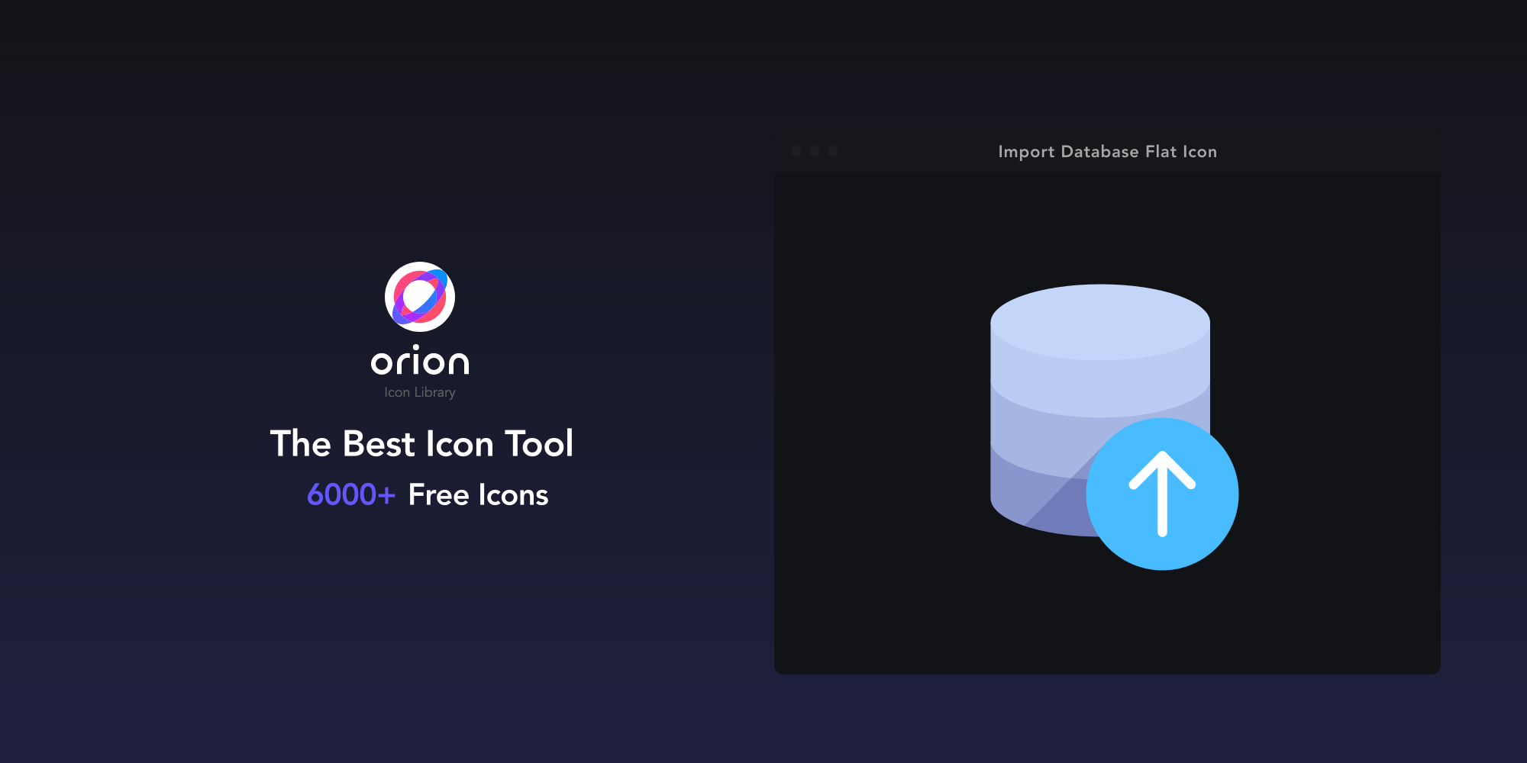Image resolution: width=1527 pixels, height=763 pixels.
Task: Click the empty dark canvas below the database icon
Action: [1107, 618]
